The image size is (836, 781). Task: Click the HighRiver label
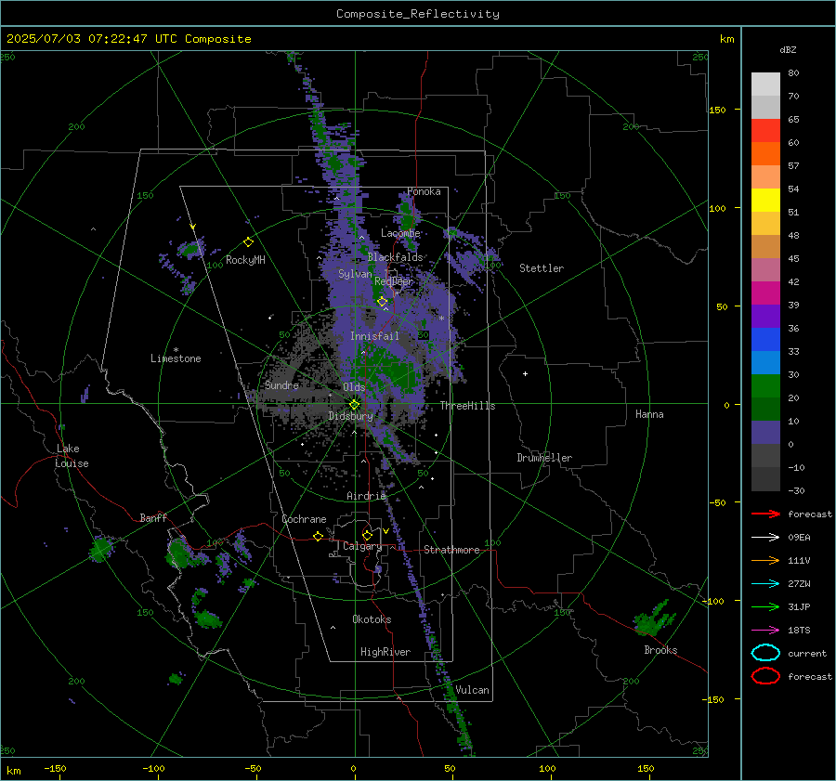pos(385,652)
